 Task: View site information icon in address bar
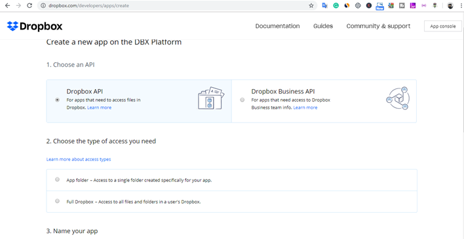(43, 6)
